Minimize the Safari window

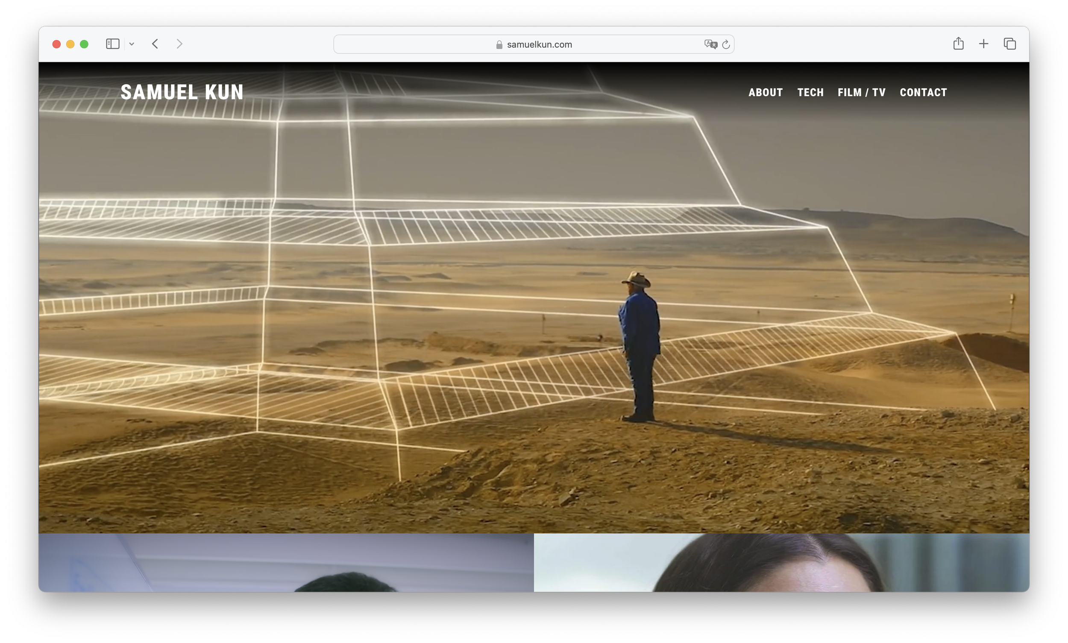(x=70, y=44)
